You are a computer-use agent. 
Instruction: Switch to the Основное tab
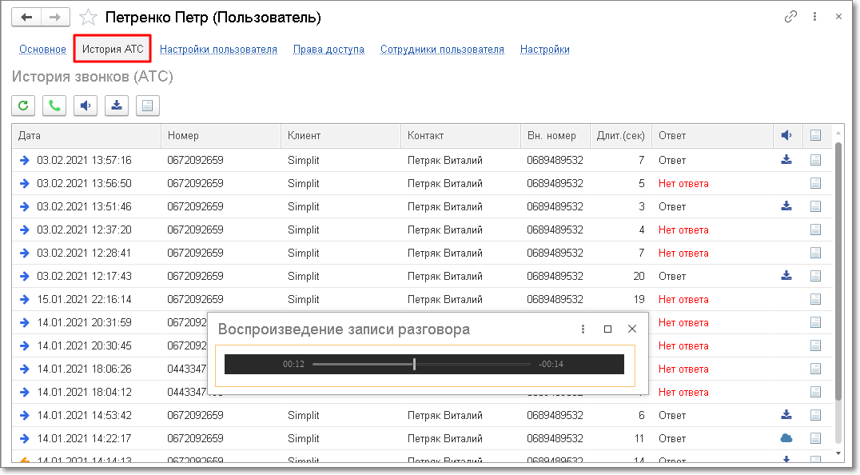tap(42, 50)
